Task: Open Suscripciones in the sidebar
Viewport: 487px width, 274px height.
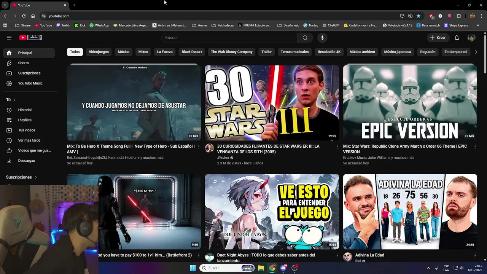Action: pos(29,73)
